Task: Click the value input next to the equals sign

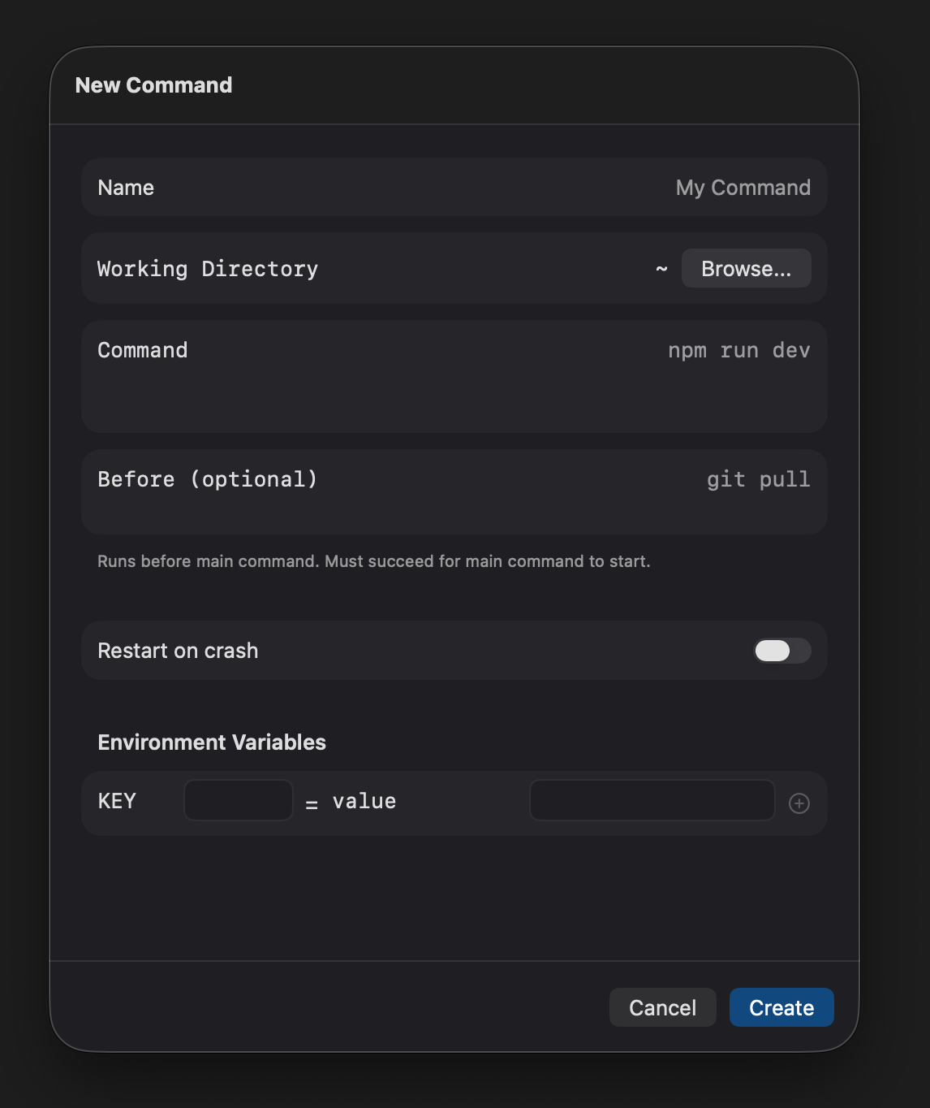Action: 652,800
